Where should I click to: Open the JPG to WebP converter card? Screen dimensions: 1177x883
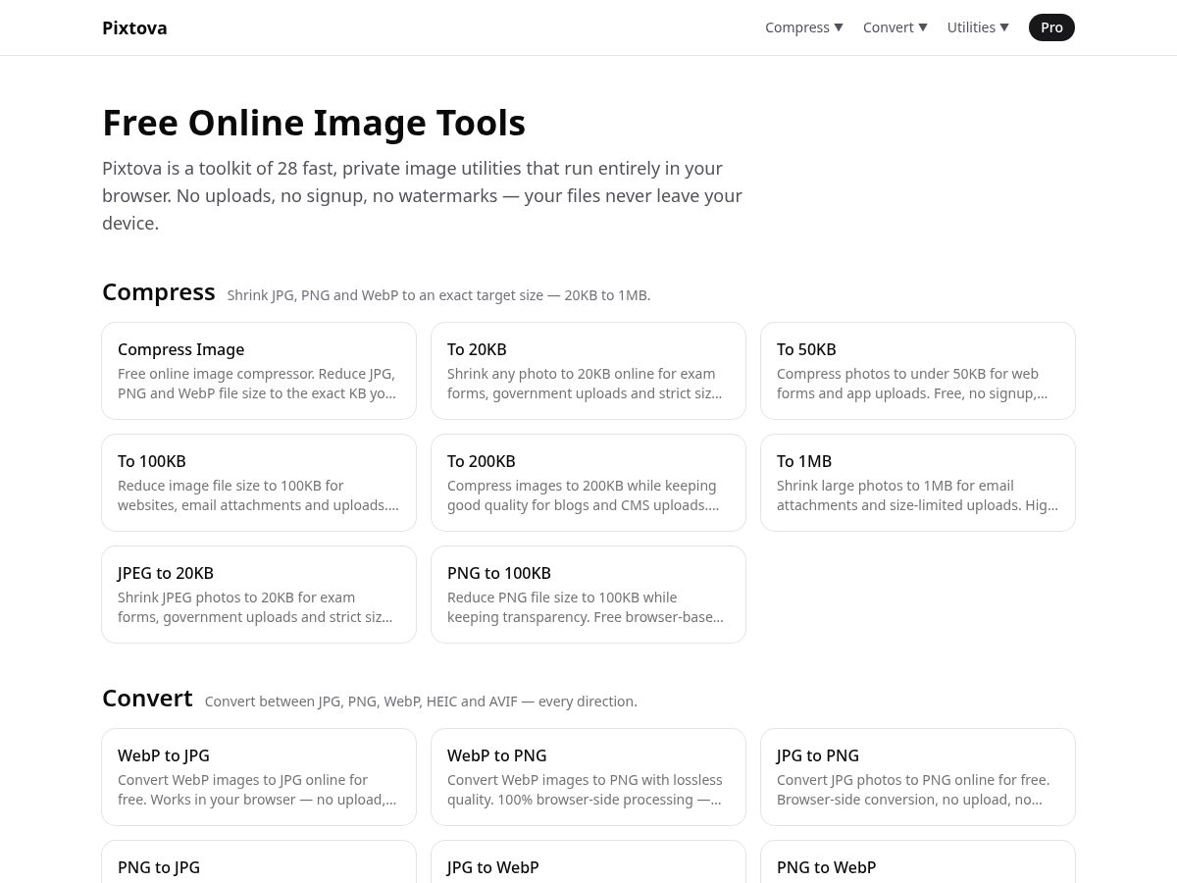(588, 862)
